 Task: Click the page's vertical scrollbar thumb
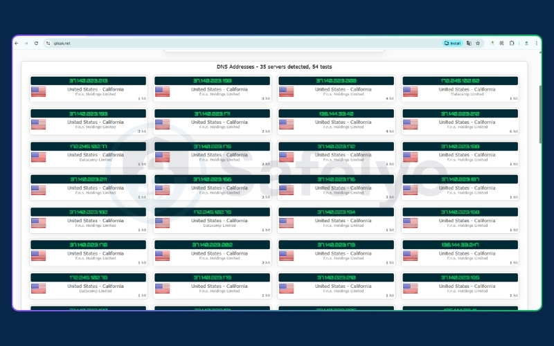click(x=540, y=114)
